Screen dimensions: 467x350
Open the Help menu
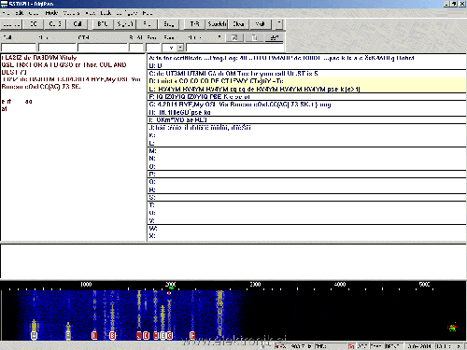148,13
